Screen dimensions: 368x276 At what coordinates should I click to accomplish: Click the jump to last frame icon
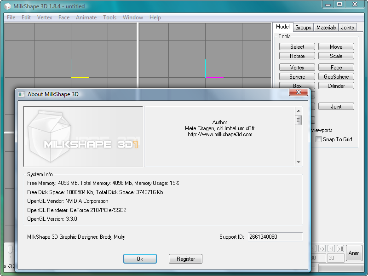coord(340,248)
